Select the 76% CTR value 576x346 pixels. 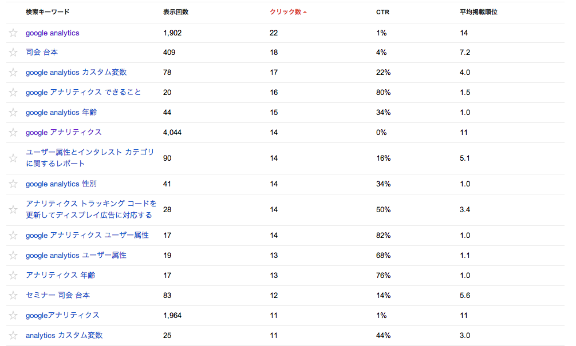383,275
